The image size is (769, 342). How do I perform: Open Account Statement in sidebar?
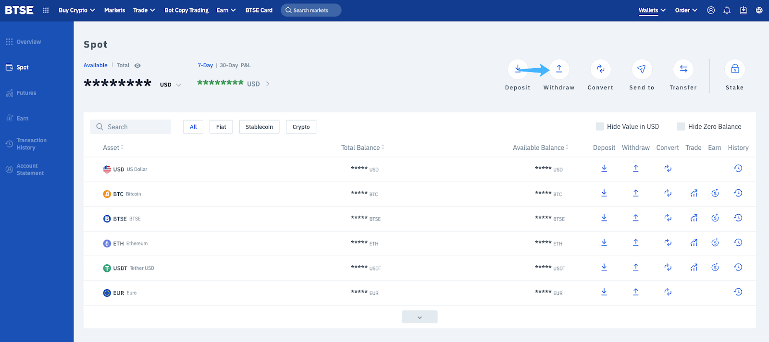coord(25,169)
